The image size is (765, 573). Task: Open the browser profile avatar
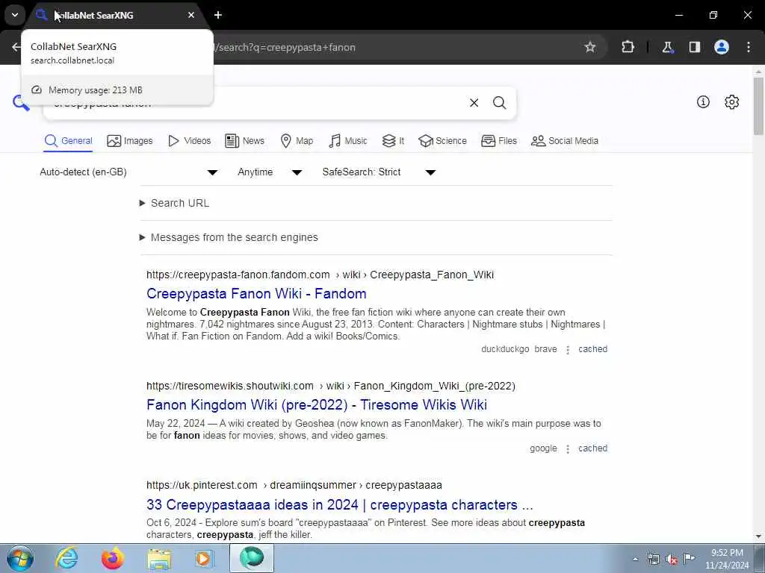722,47
